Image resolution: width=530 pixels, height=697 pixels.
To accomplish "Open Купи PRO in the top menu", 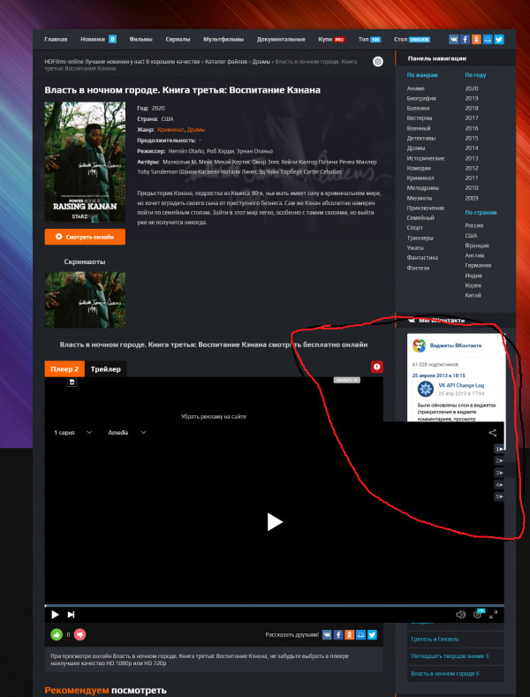I will [332, 39].
